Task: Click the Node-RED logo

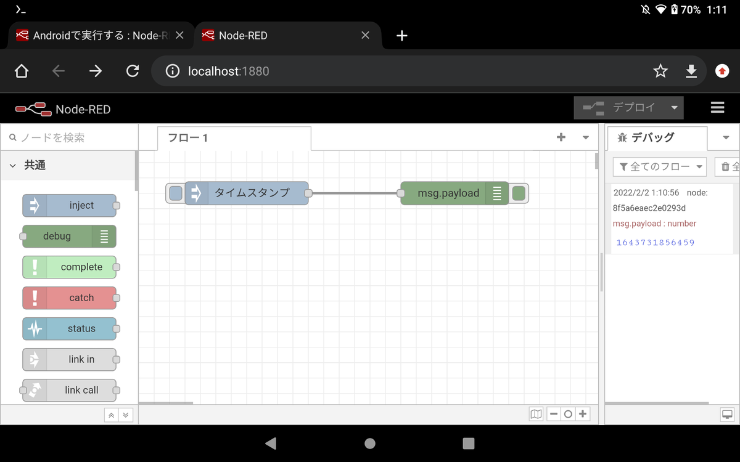Action: pos(63,109)
